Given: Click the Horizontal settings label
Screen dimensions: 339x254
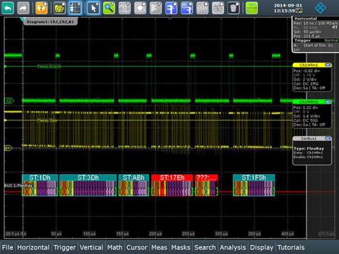Looking at the screenshot, I should click(306, 18).
